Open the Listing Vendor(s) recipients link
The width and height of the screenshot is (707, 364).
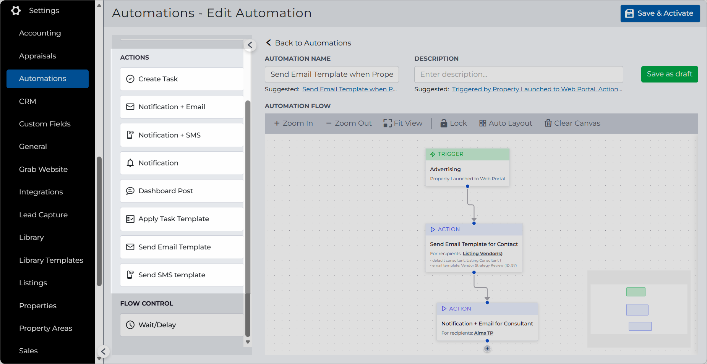tap(482, 254)
